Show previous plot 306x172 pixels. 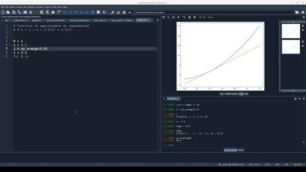pos(189,17)
